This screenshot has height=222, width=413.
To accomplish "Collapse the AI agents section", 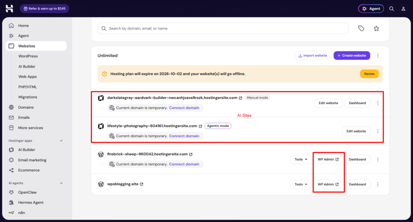I will click(61, 183).
